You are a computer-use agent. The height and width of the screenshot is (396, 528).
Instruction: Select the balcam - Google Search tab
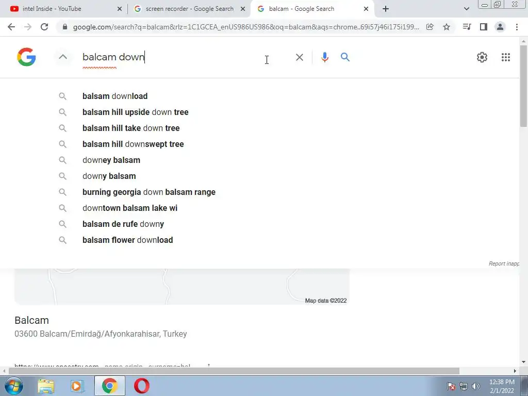311,9
